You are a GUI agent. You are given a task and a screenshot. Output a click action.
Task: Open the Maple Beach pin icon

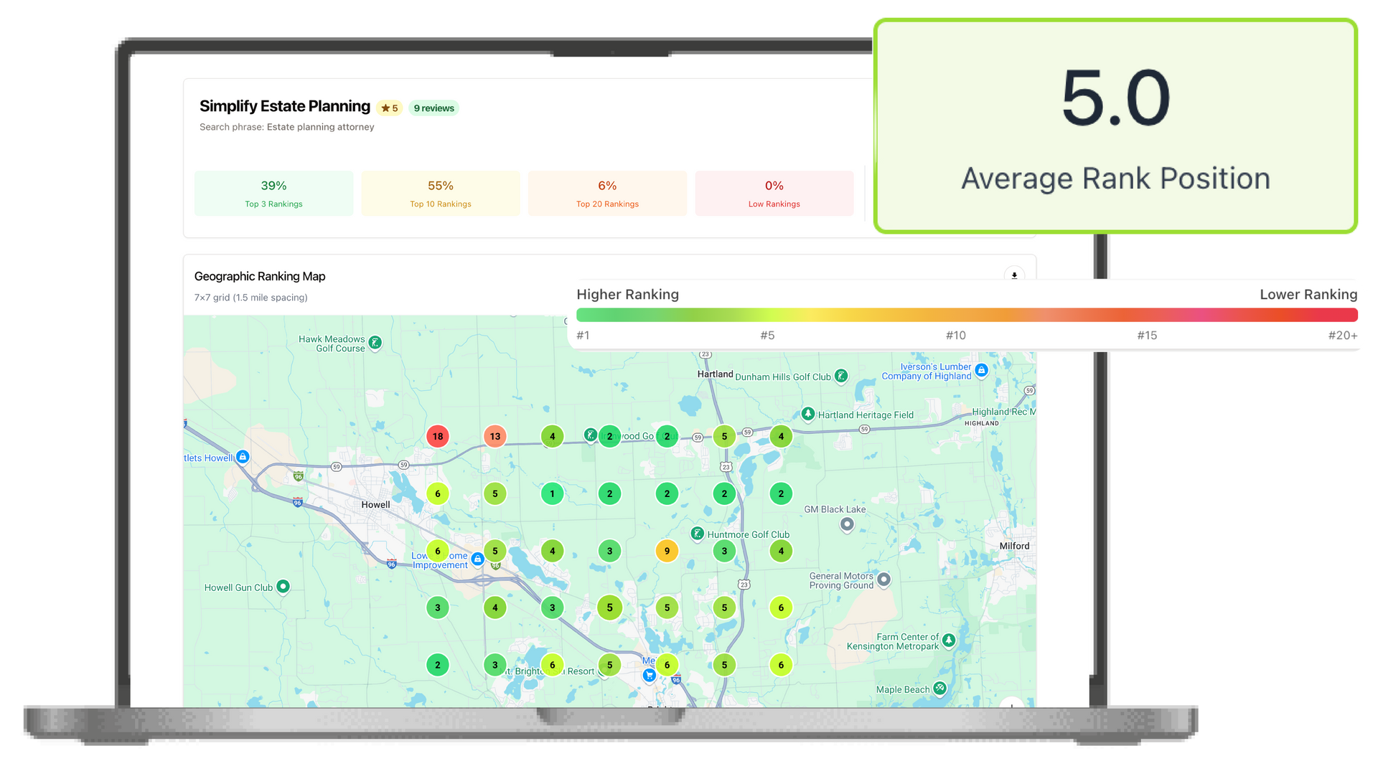click(939, 689)
